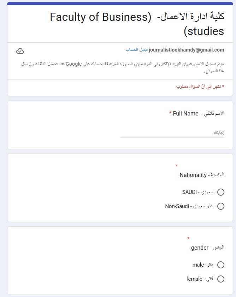Click the gender question heading
This screenshot has width=236, height=297.
tap(208, 248)
